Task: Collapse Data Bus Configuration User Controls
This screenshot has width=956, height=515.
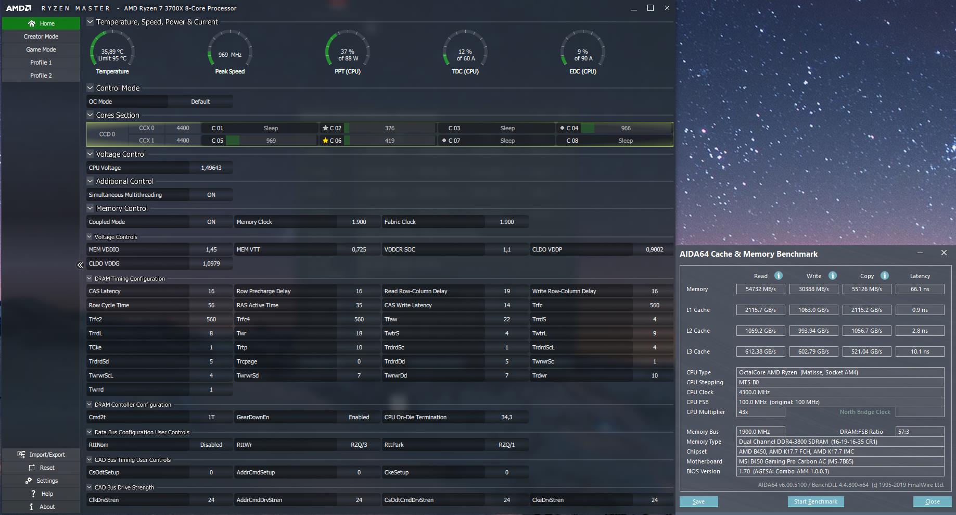Action: click(90, 432)
